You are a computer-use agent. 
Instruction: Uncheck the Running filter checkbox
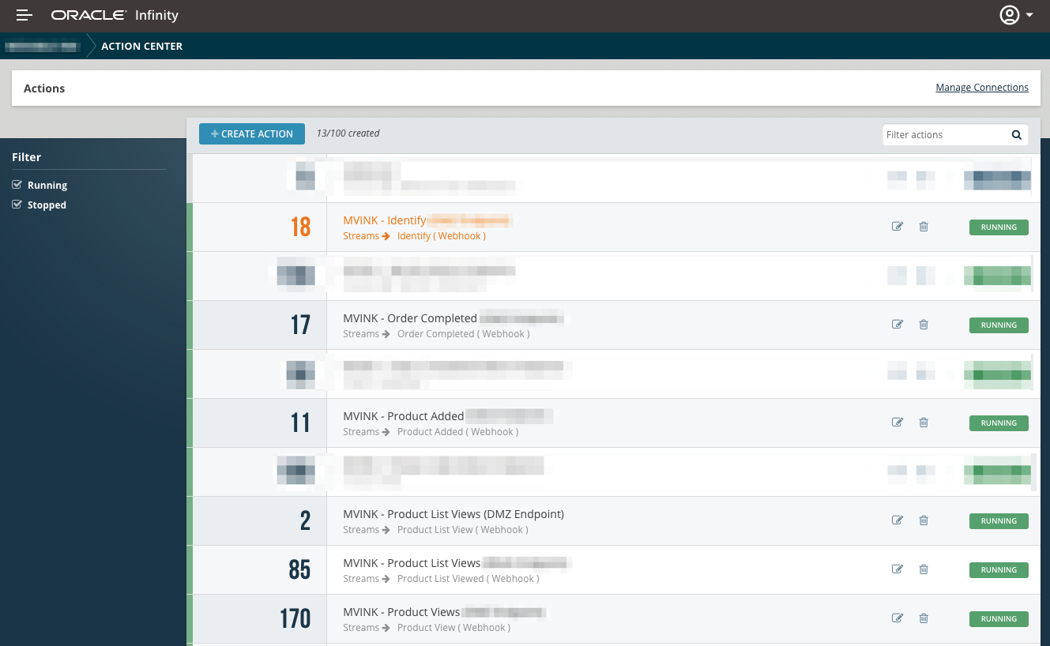point(17,185)
